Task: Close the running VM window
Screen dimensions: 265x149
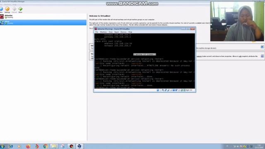Action: click(193, 29)
